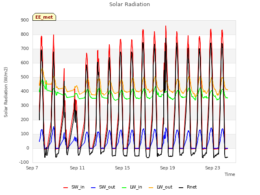Click the black Rnet legend color marker
260x195 pixels.
181,188
